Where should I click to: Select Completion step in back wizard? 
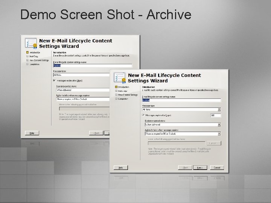(33, 64)
